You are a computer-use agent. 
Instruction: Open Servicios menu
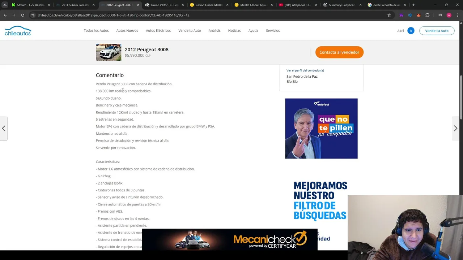coord(273,31)
